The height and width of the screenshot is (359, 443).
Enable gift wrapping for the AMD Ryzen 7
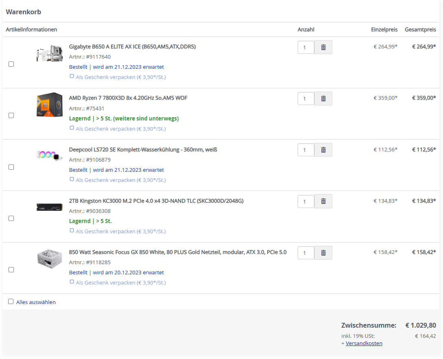pos(72,127)
